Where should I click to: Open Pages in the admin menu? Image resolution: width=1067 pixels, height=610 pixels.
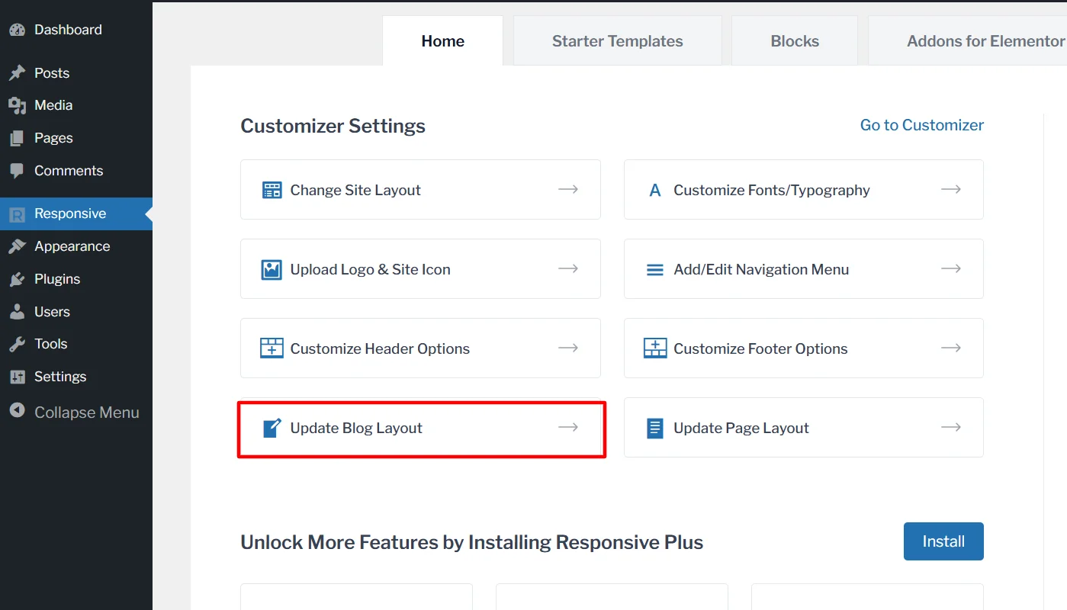pos(76,138)
